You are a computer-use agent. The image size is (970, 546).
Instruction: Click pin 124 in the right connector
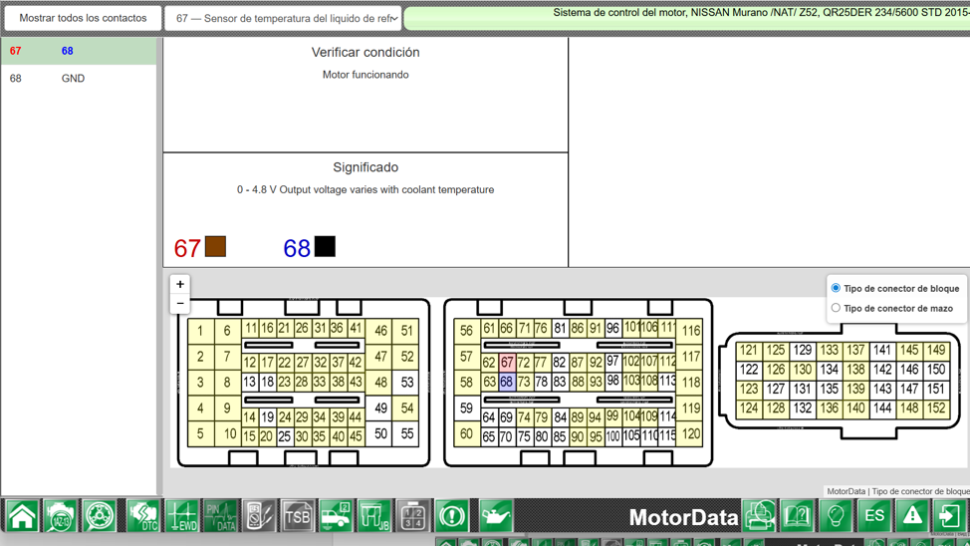coord(749,409)
